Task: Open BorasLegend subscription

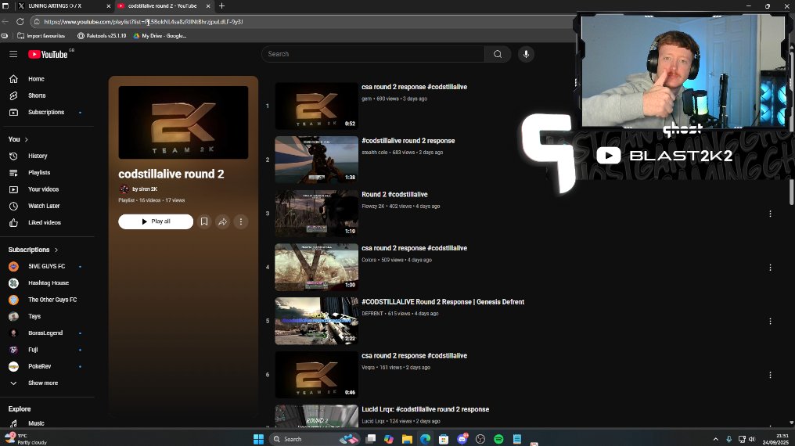Action: coord(47,333)
